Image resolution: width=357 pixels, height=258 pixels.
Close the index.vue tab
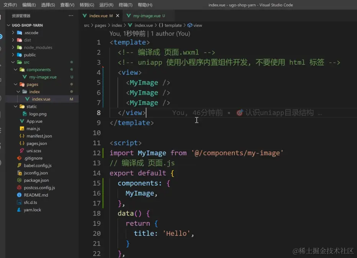click(117, 16)
